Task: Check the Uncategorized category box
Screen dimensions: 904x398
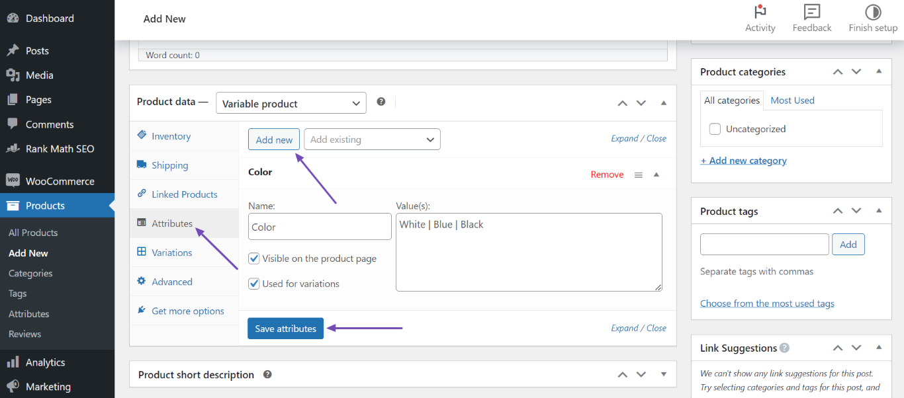Action: [x=715, y=128]
